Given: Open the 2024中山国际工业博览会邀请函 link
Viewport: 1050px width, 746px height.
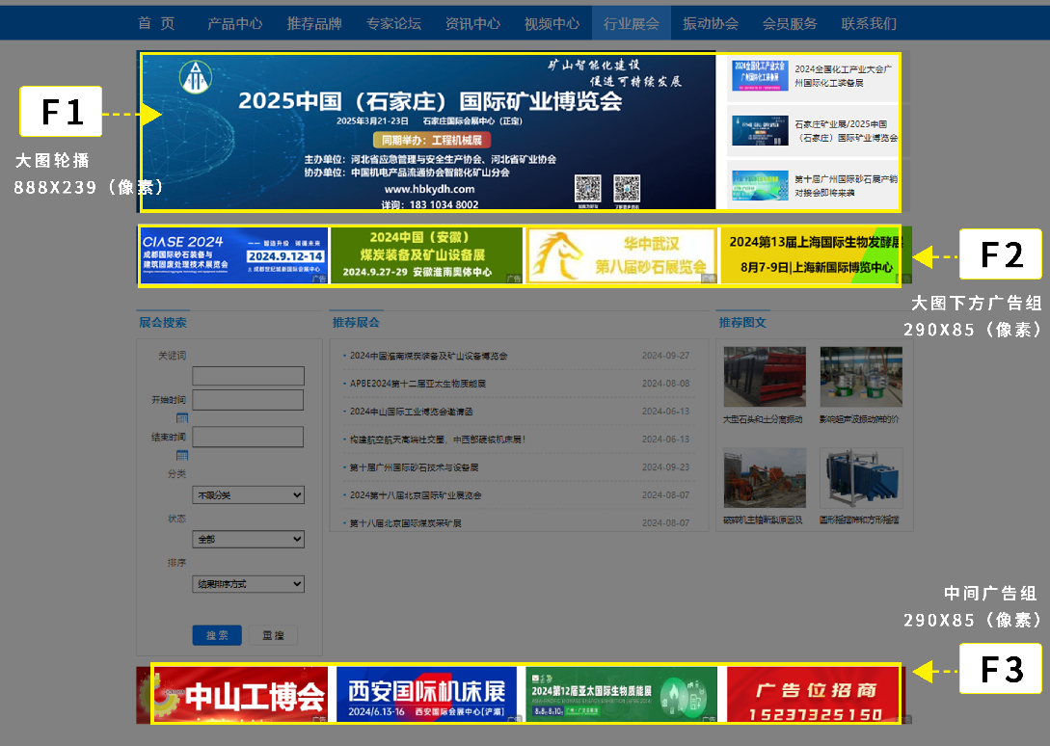Looking at the screenshot, I should (411, 412).
